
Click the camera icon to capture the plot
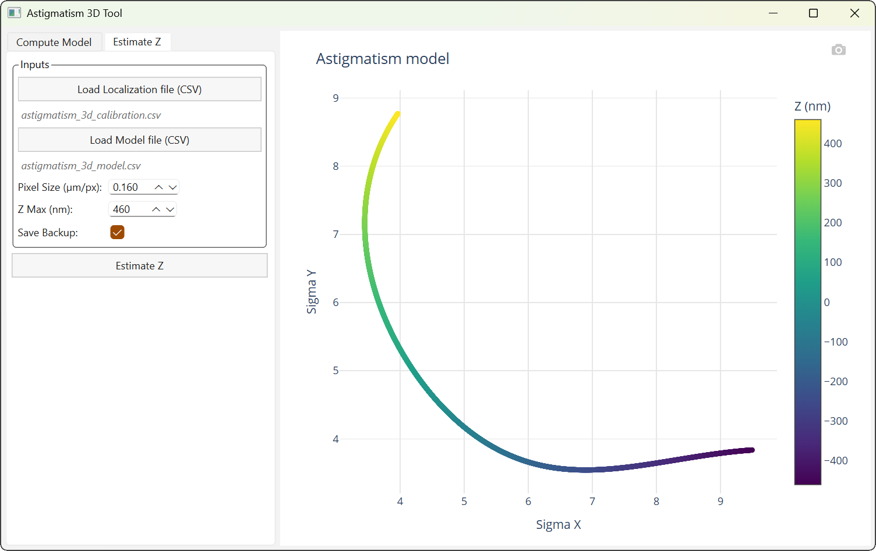click(839, 49)
